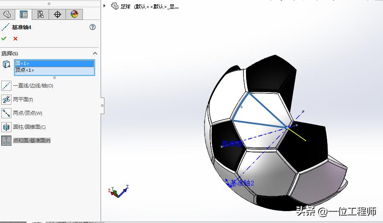Open the DisplayManager color ball tab
The width and height of the screenshot is (383, 223).
coord(74,14)
